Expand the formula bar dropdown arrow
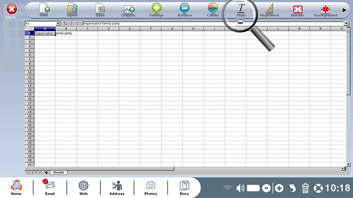Image resolution: width=353 pixels, height=198 pixels. click(346, 23)
